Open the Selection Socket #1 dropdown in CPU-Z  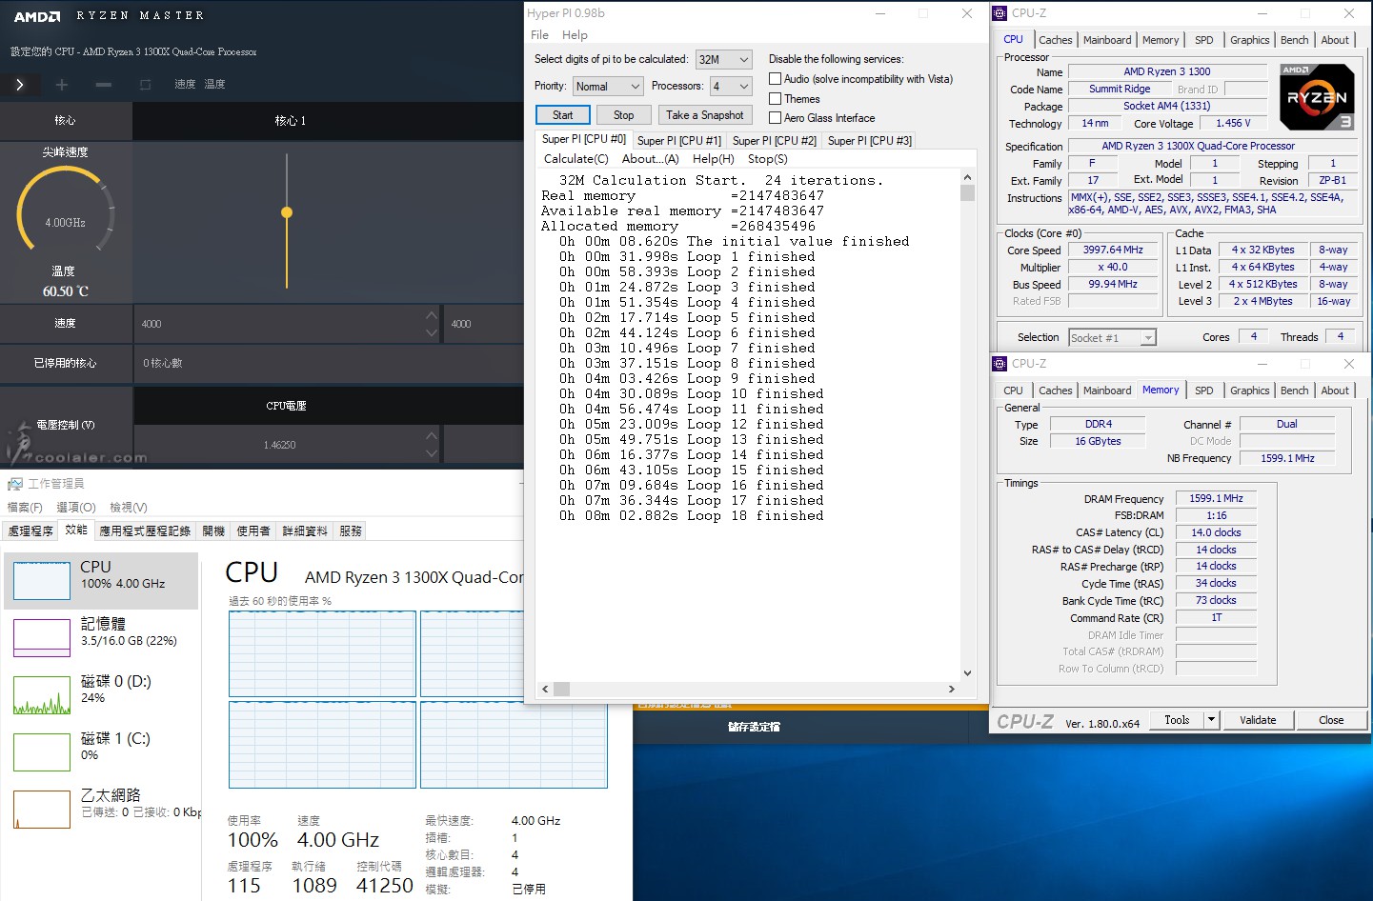pyautogui.click(x=1112, y=337)
